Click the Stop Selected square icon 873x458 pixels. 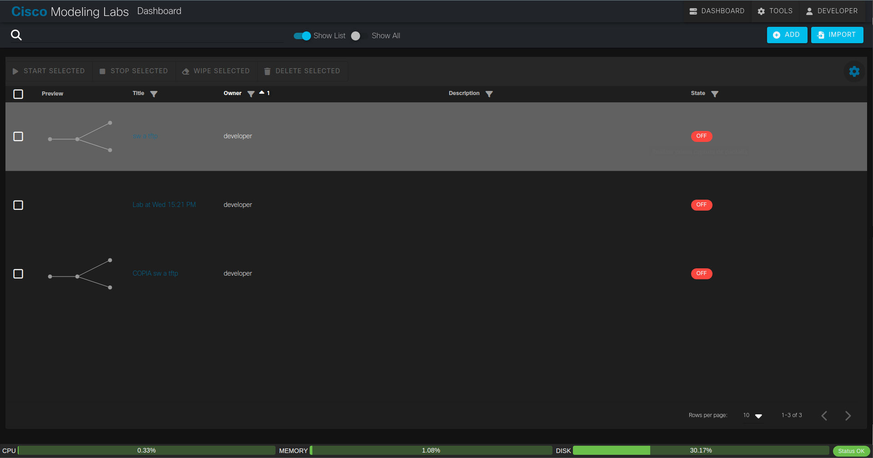pos(102,71)
